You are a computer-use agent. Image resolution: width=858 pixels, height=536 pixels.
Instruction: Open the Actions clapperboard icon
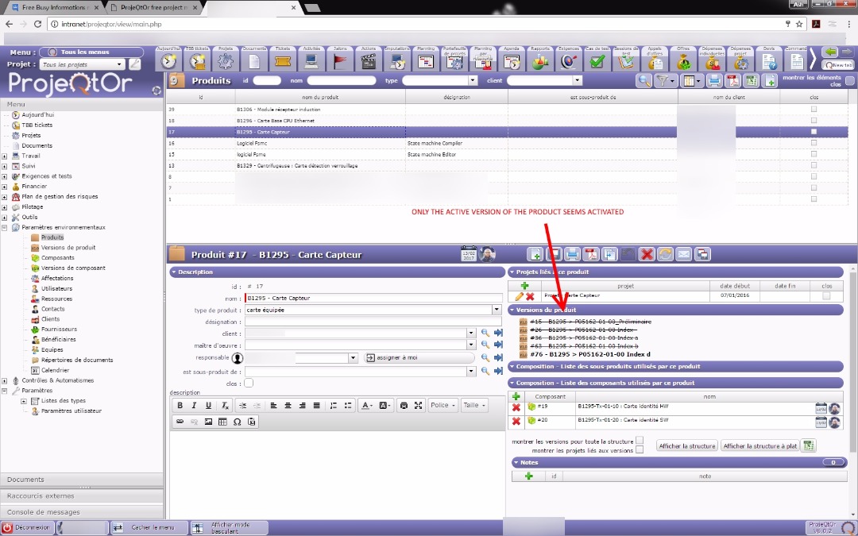point(369,60)
